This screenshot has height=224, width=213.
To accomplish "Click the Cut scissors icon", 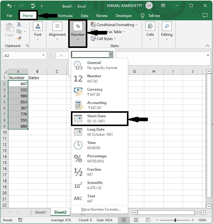I will pyautogui.click(x=19, y=25).
